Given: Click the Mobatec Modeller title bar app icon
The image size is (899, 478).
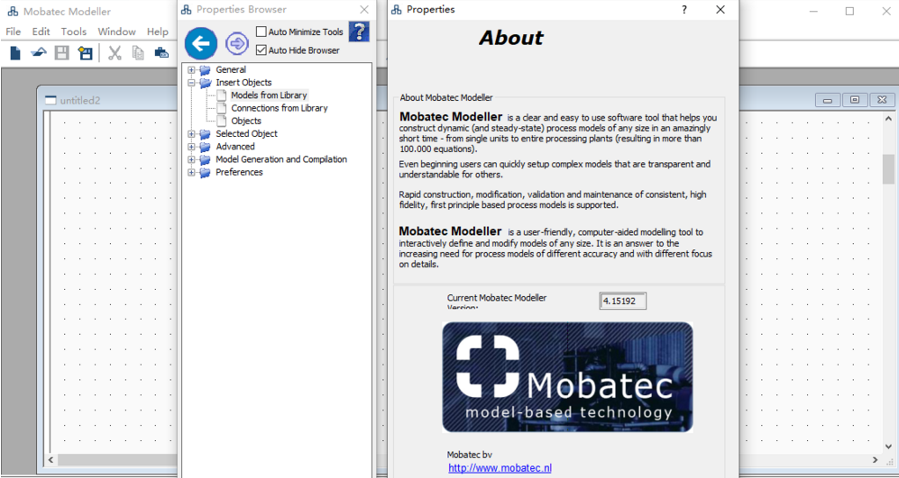Looking at the screenshot, I should 13,12.
